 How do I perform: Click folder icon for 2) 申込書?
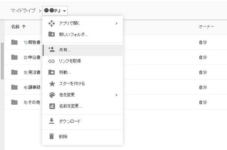[x=14, y=57]
